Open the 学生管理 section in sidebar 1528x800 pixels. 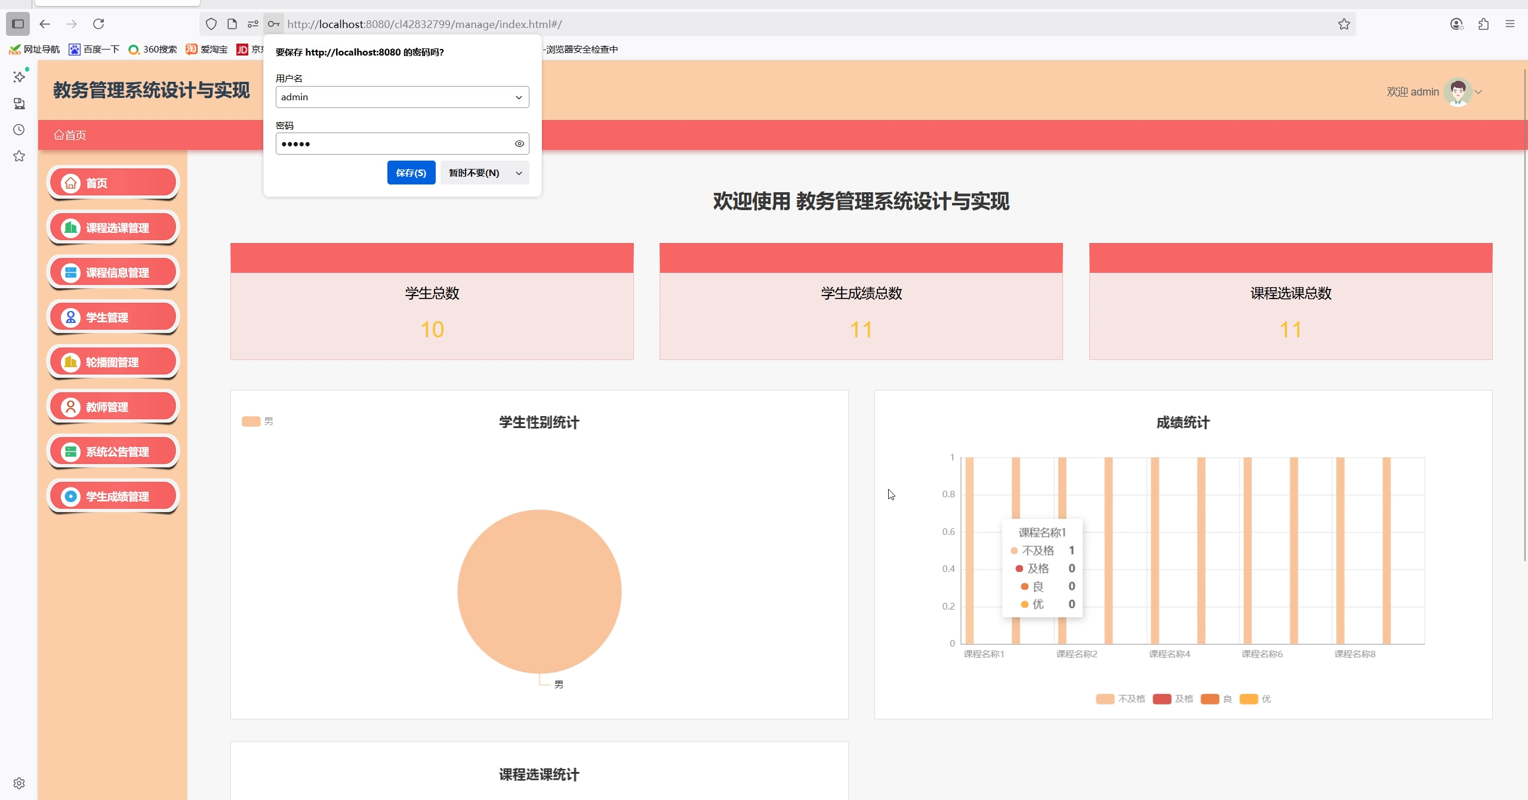point(112,317)
